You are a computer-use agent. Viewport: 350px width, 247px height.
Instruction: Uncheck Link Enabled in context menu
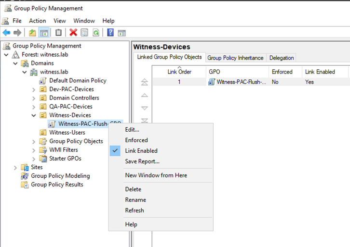tap(141, 150)
